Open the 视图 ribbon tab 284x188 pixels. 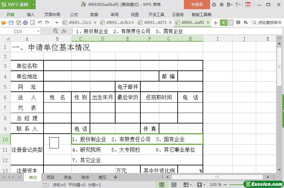[x=135, y=15]
